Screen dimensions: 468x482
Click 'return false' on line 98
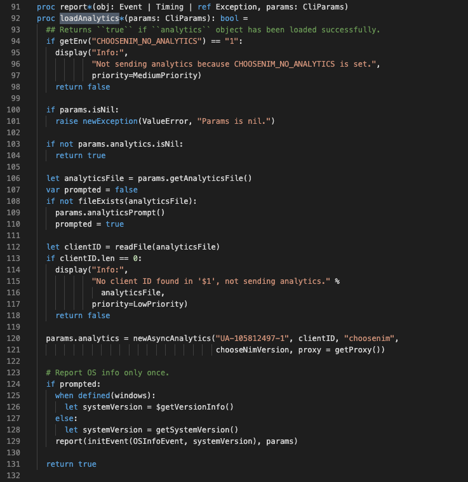click(x=83, y=87)
